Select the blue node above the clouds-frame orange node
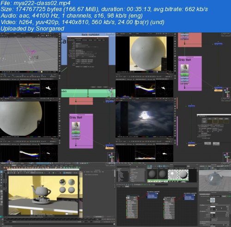 tap(191, 143)
